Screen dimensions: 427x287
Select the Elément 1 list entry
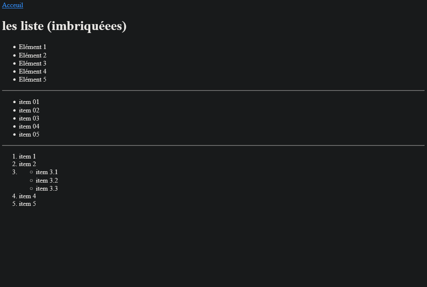click(32, 47)
